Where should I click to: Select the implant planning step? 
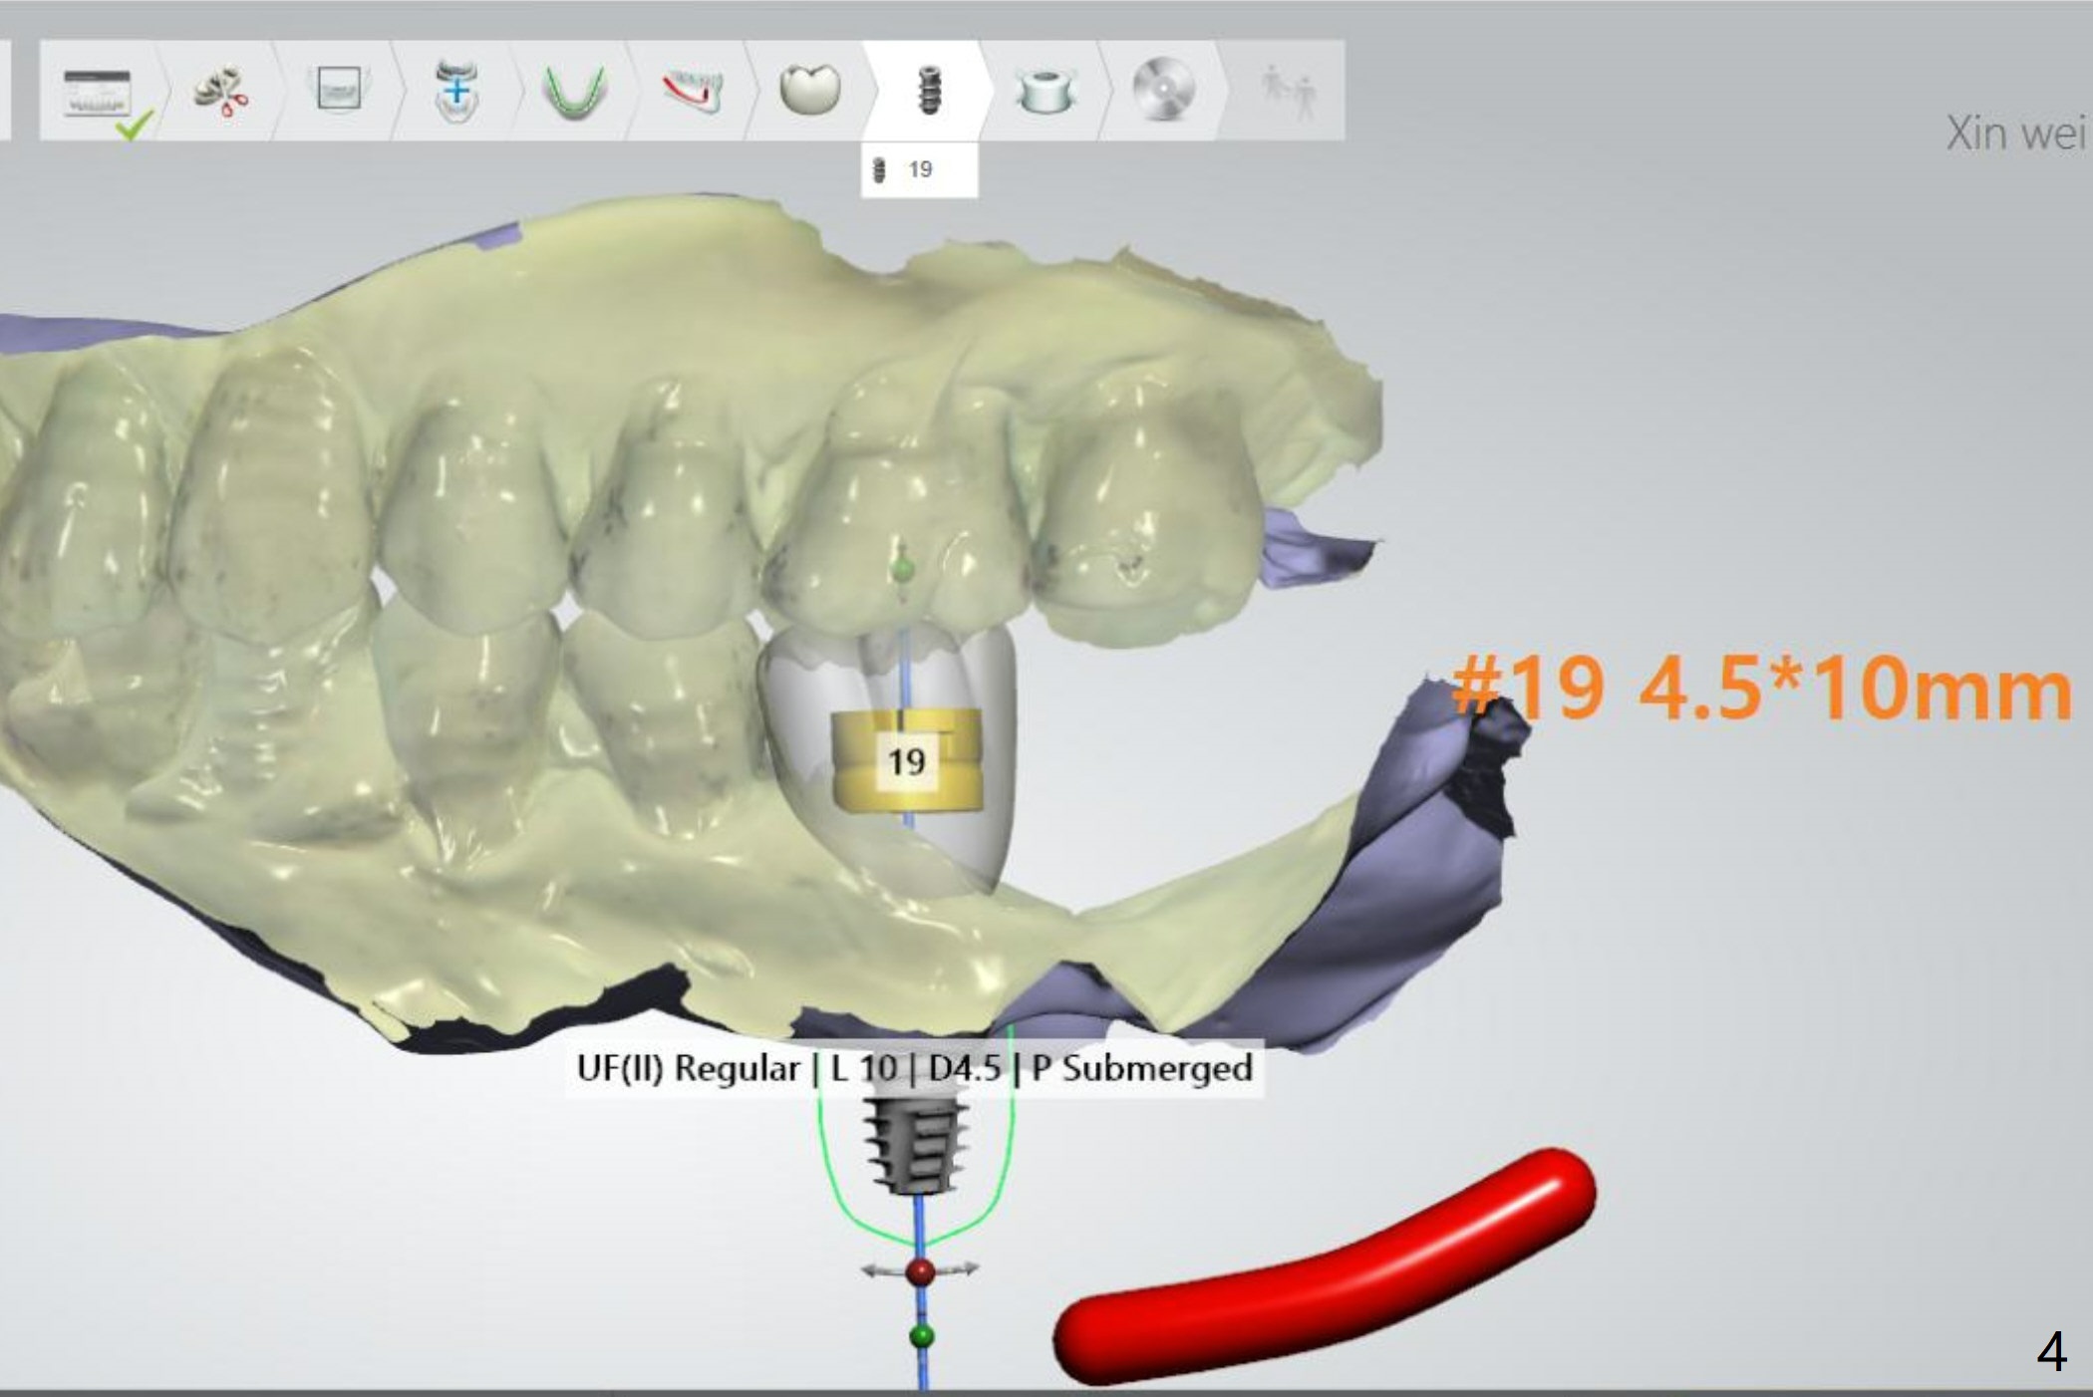[928, 90]
